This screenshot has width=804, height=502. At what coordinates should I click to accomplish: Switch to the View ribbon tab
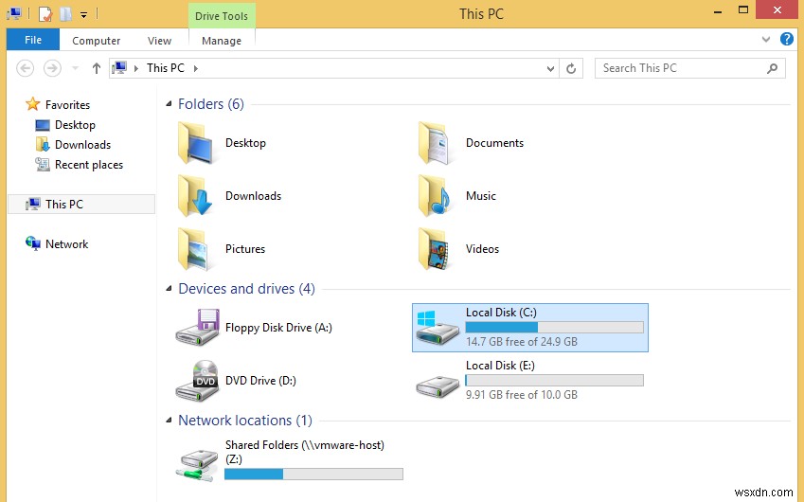pyautogui.click(x=159, y=41)
